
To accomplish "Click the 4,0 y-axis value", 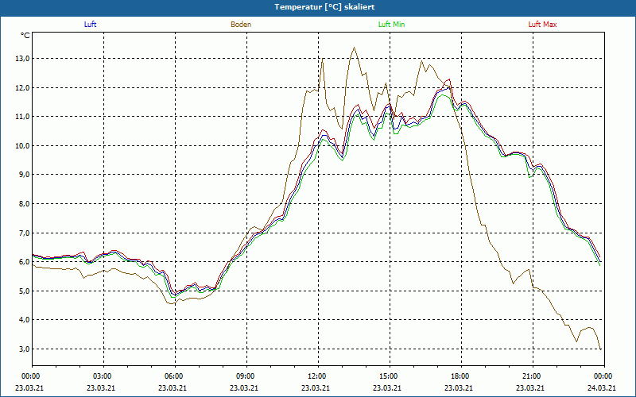I will coord(24,320).
